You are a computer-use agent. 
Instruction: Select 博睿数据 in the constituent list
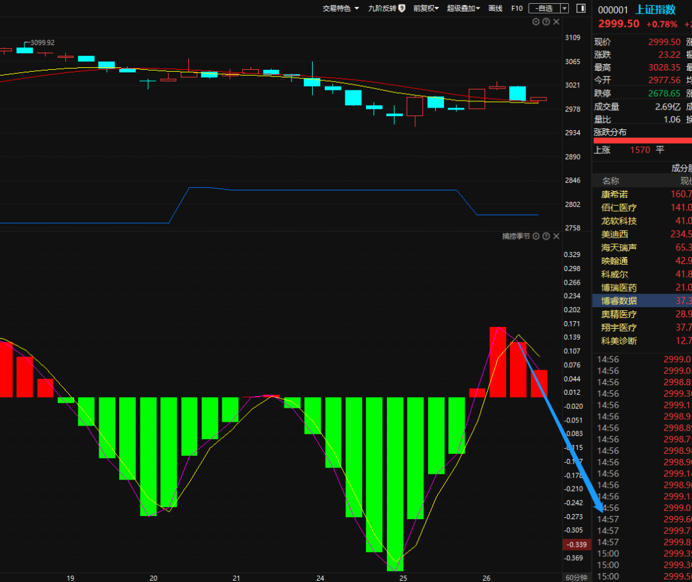(x=619, y=301)
